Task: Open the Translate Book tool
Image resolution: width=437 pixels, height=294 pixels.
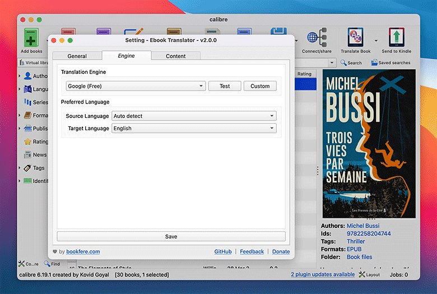Action: point(355,38)
